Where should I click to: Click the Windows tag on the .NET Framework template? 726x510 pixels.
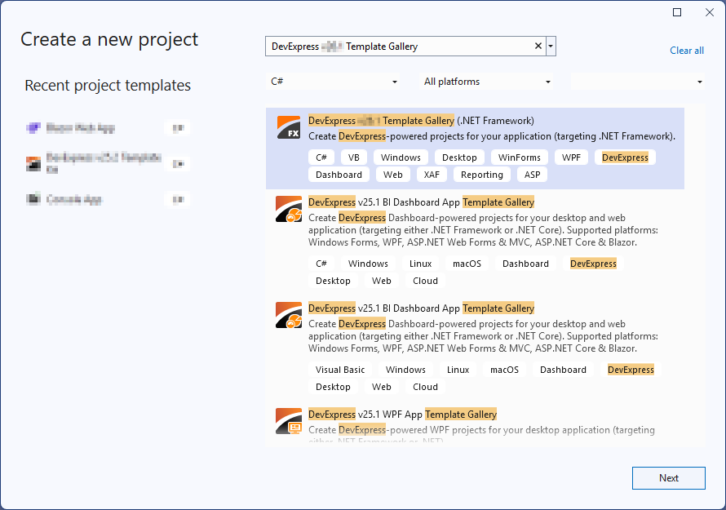[401, 157]
